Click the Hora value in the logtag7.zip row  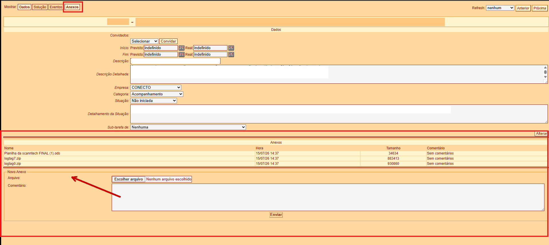(267, 158)
